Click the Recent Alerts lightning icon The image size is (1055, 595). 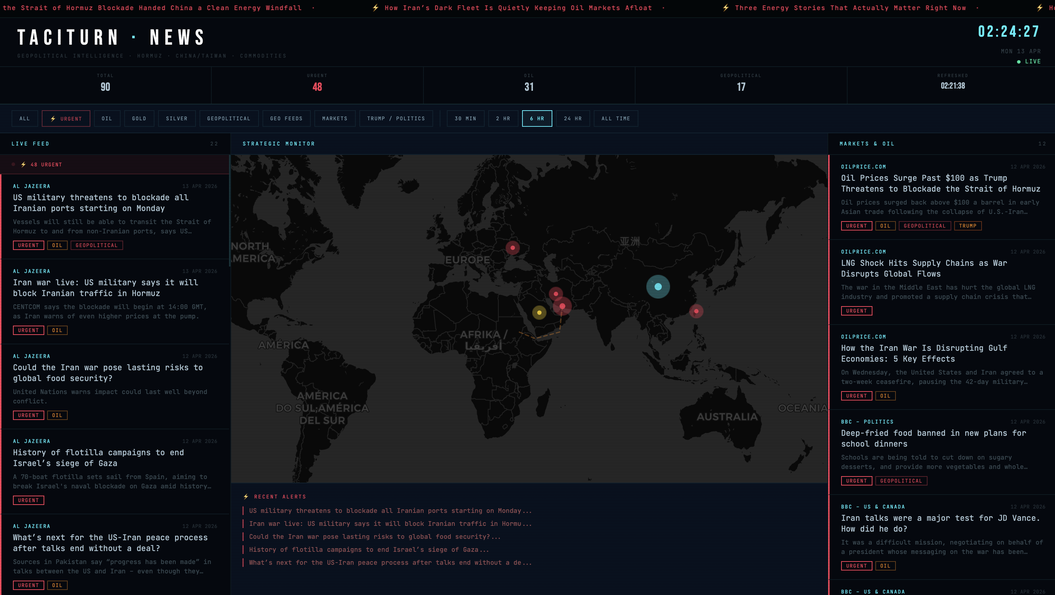[246, 497]
